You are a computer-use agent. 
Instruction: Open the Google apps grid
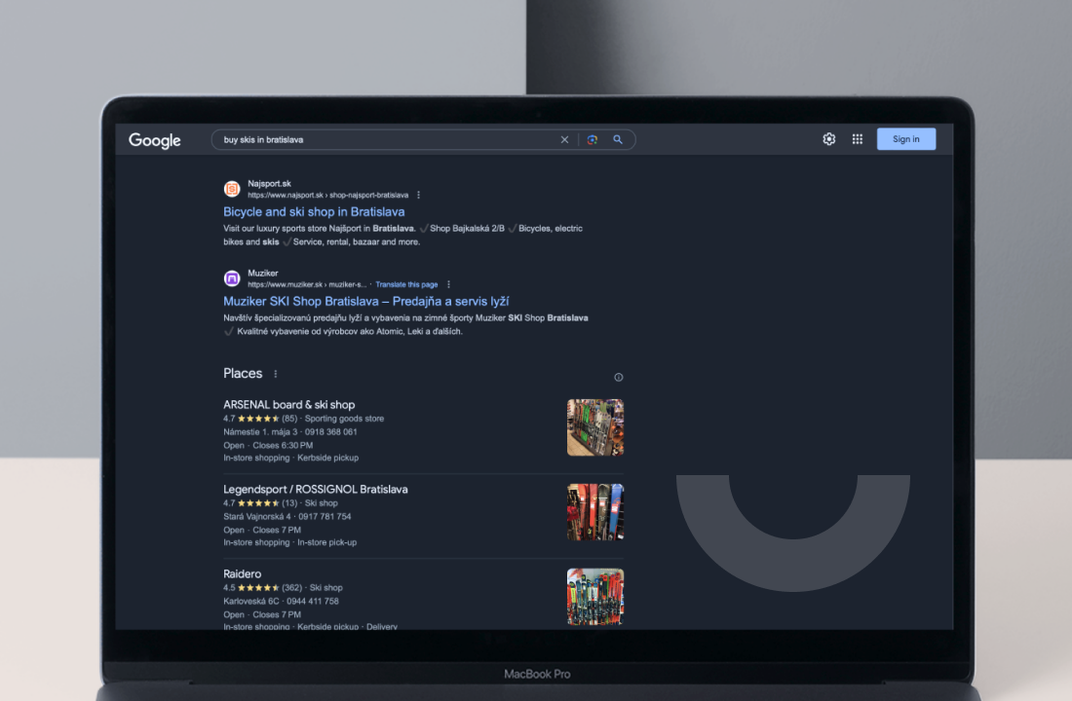coord(858,139)
